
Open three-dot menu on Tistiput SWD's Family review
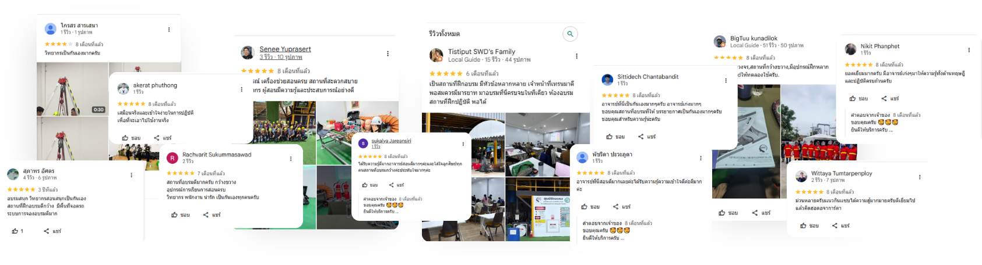(576, 56)
